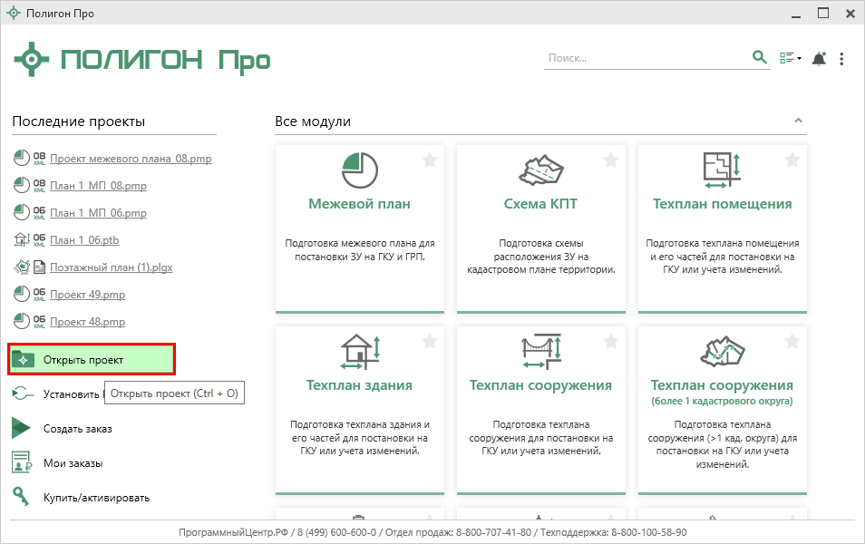
Task: Click pie icon beside План 1_МП_08.pmp
Action: 22,185
